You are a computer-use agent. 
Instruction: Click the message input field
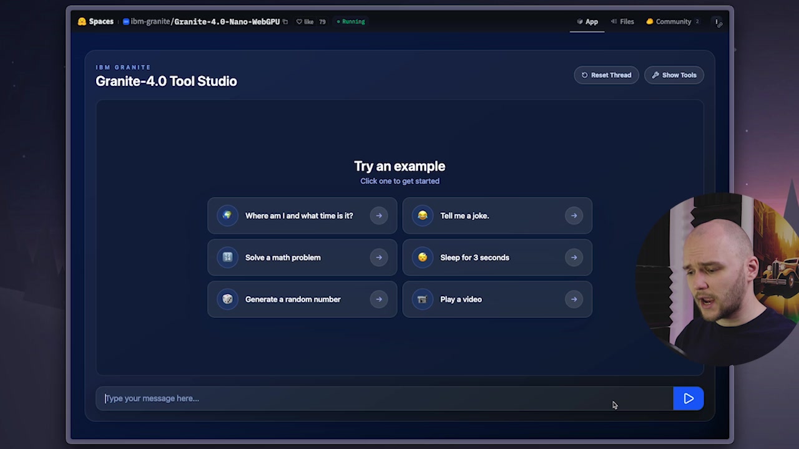coord(312,398)
